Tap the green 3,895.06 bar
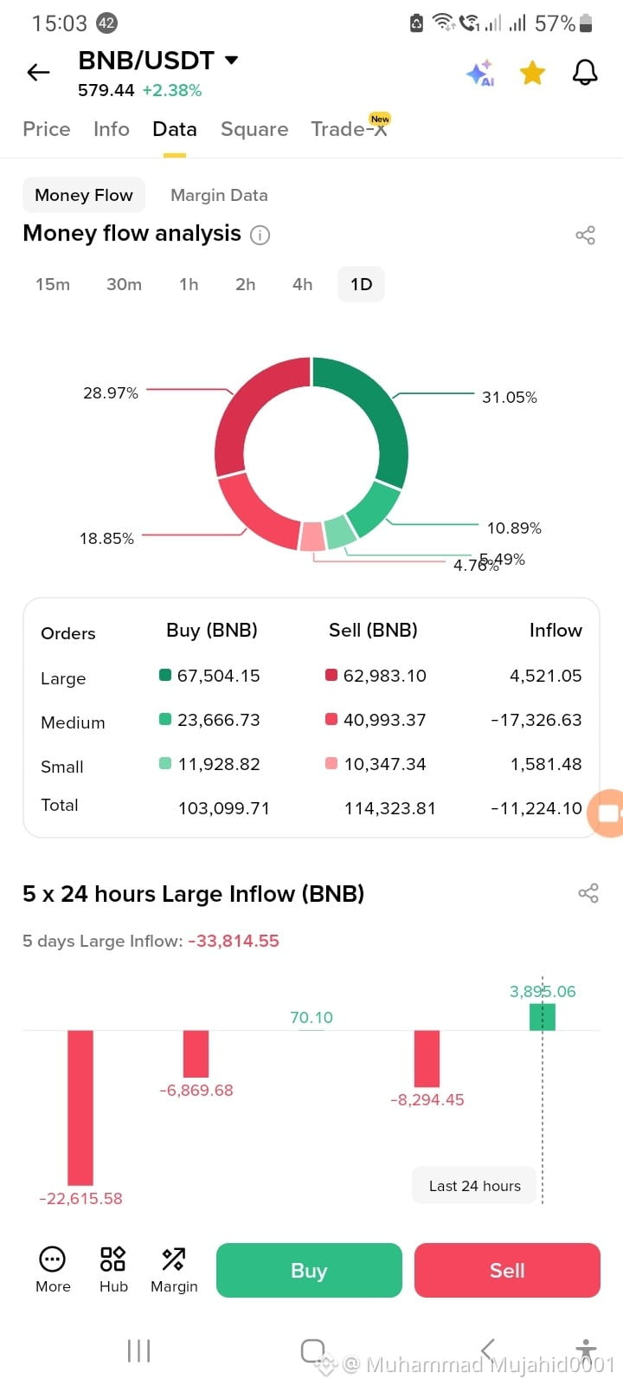The width and height of the screenshot is (623, 1386). (543, 1017)
